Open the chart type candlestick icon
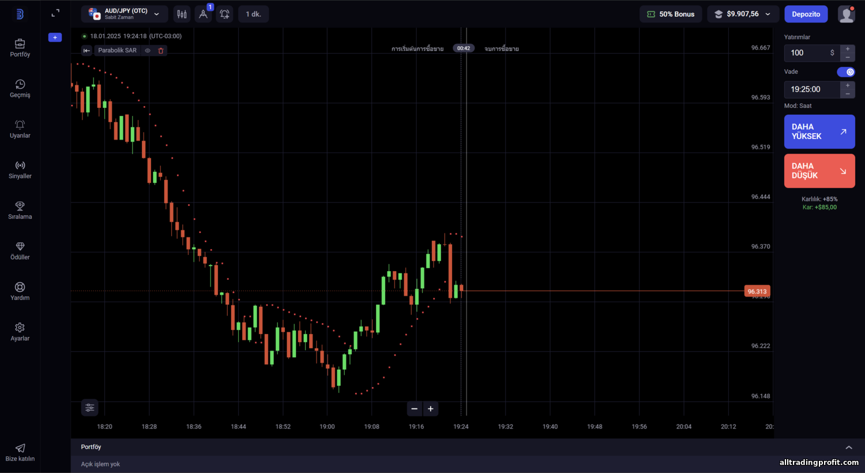 click(182, 14)
